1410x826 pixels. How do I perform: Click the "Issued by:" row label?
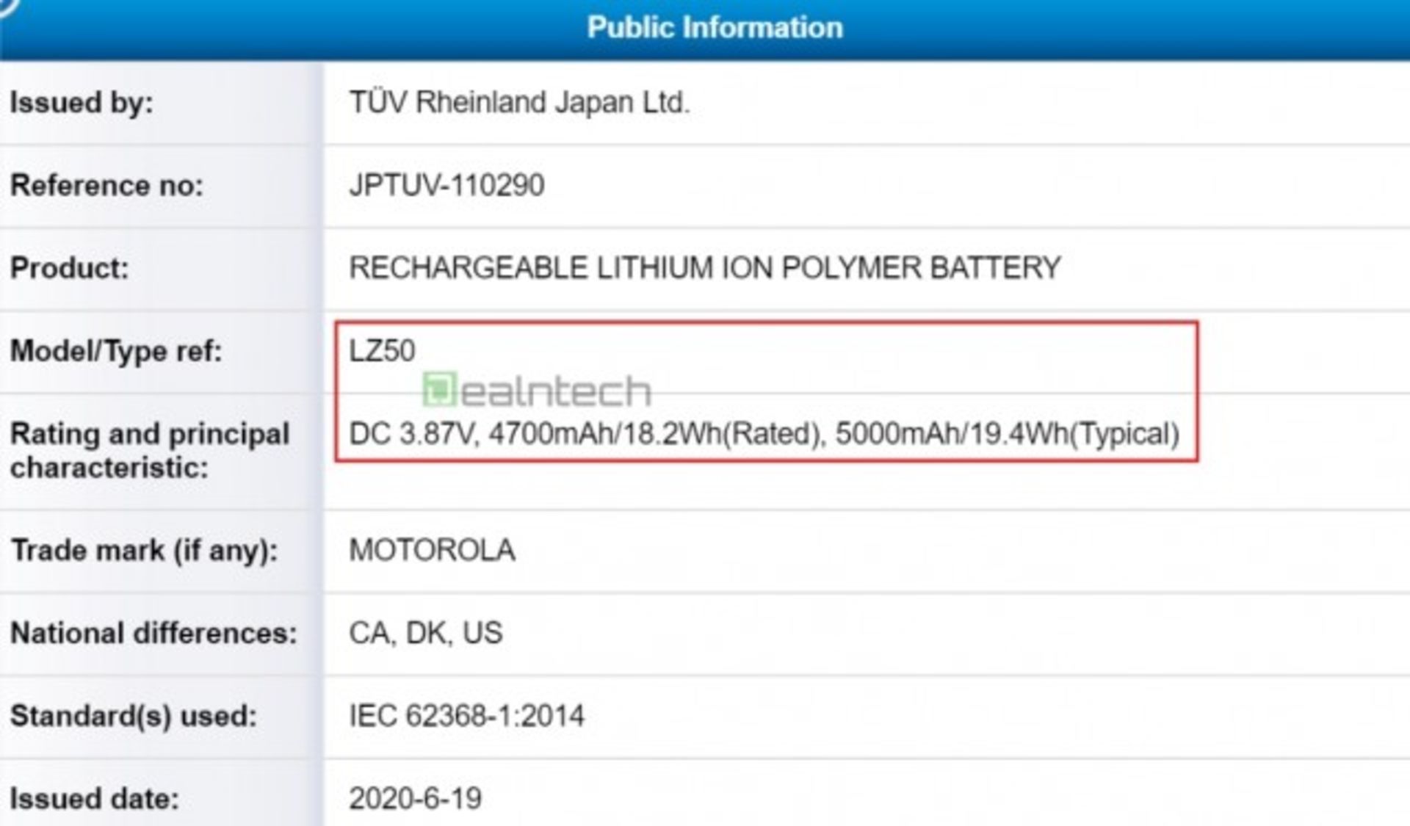click(82, 103)
